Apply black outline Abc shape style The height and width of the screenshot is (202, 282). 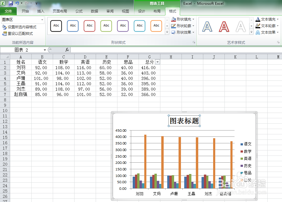[x=56, y=26]
